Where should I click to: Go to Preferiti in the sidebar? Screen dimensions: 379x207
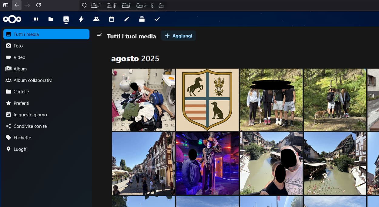coord(21,103)
